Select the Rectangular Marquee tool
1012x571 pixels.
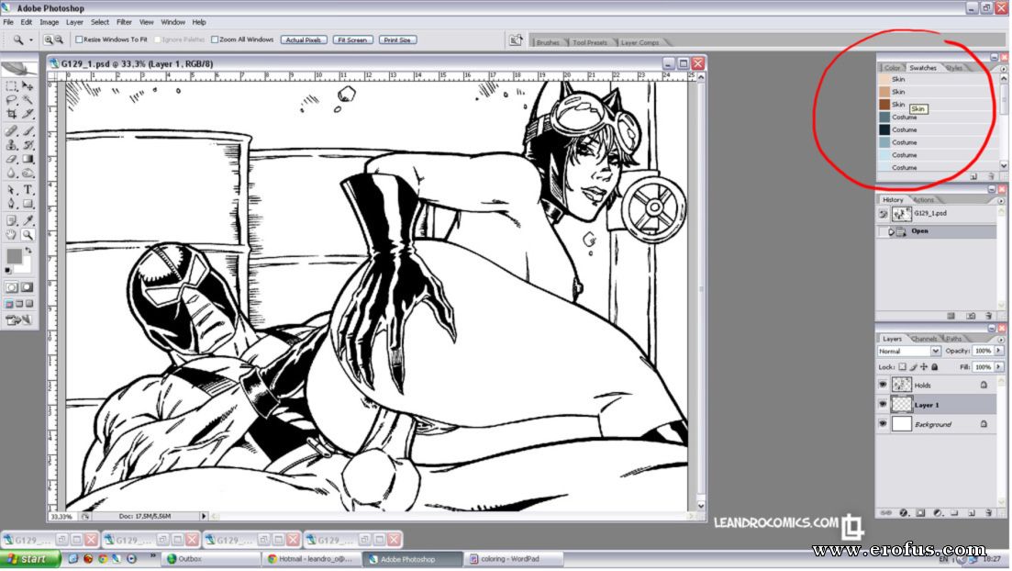12,86
